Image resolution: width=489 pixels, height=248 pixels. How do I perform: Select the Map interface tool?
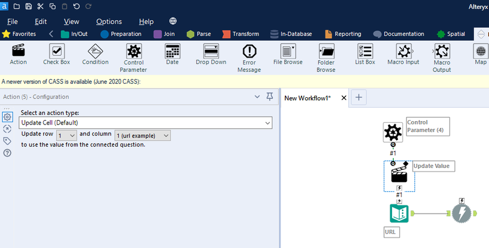pos(480,54)
